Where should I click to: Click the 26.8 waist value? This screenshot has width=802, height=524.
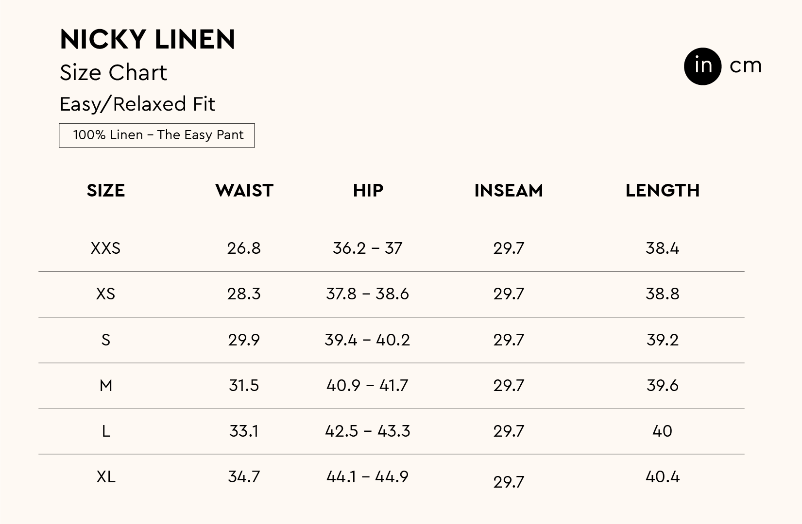click(244, 248)
